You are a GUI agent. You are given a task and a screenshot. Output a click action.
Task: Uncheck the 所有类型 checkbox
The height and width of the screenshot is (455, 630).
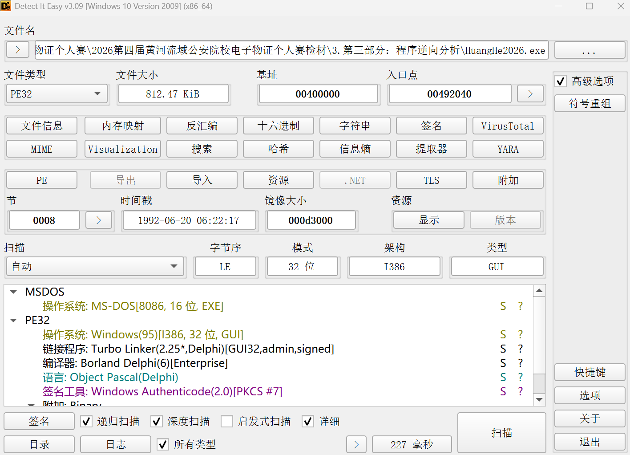click(163, 444)
